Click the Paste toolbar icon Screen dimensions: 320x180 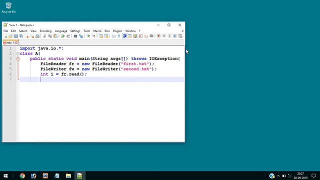(x=55, y=36)
